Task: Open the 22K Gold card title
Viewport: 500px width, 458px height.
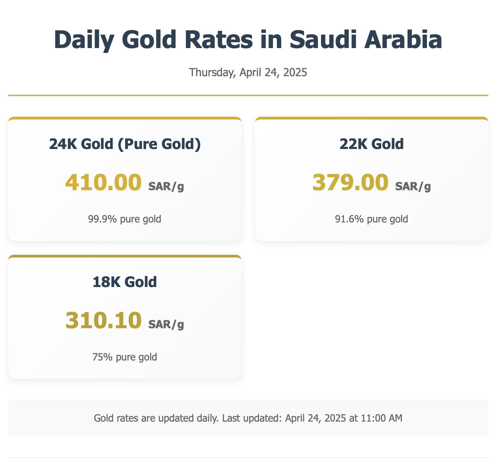Action: (372, 144)
